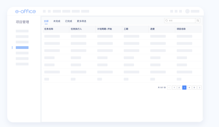Switch to the 已完成 tab
219x127 pixels.
[68, 21]
